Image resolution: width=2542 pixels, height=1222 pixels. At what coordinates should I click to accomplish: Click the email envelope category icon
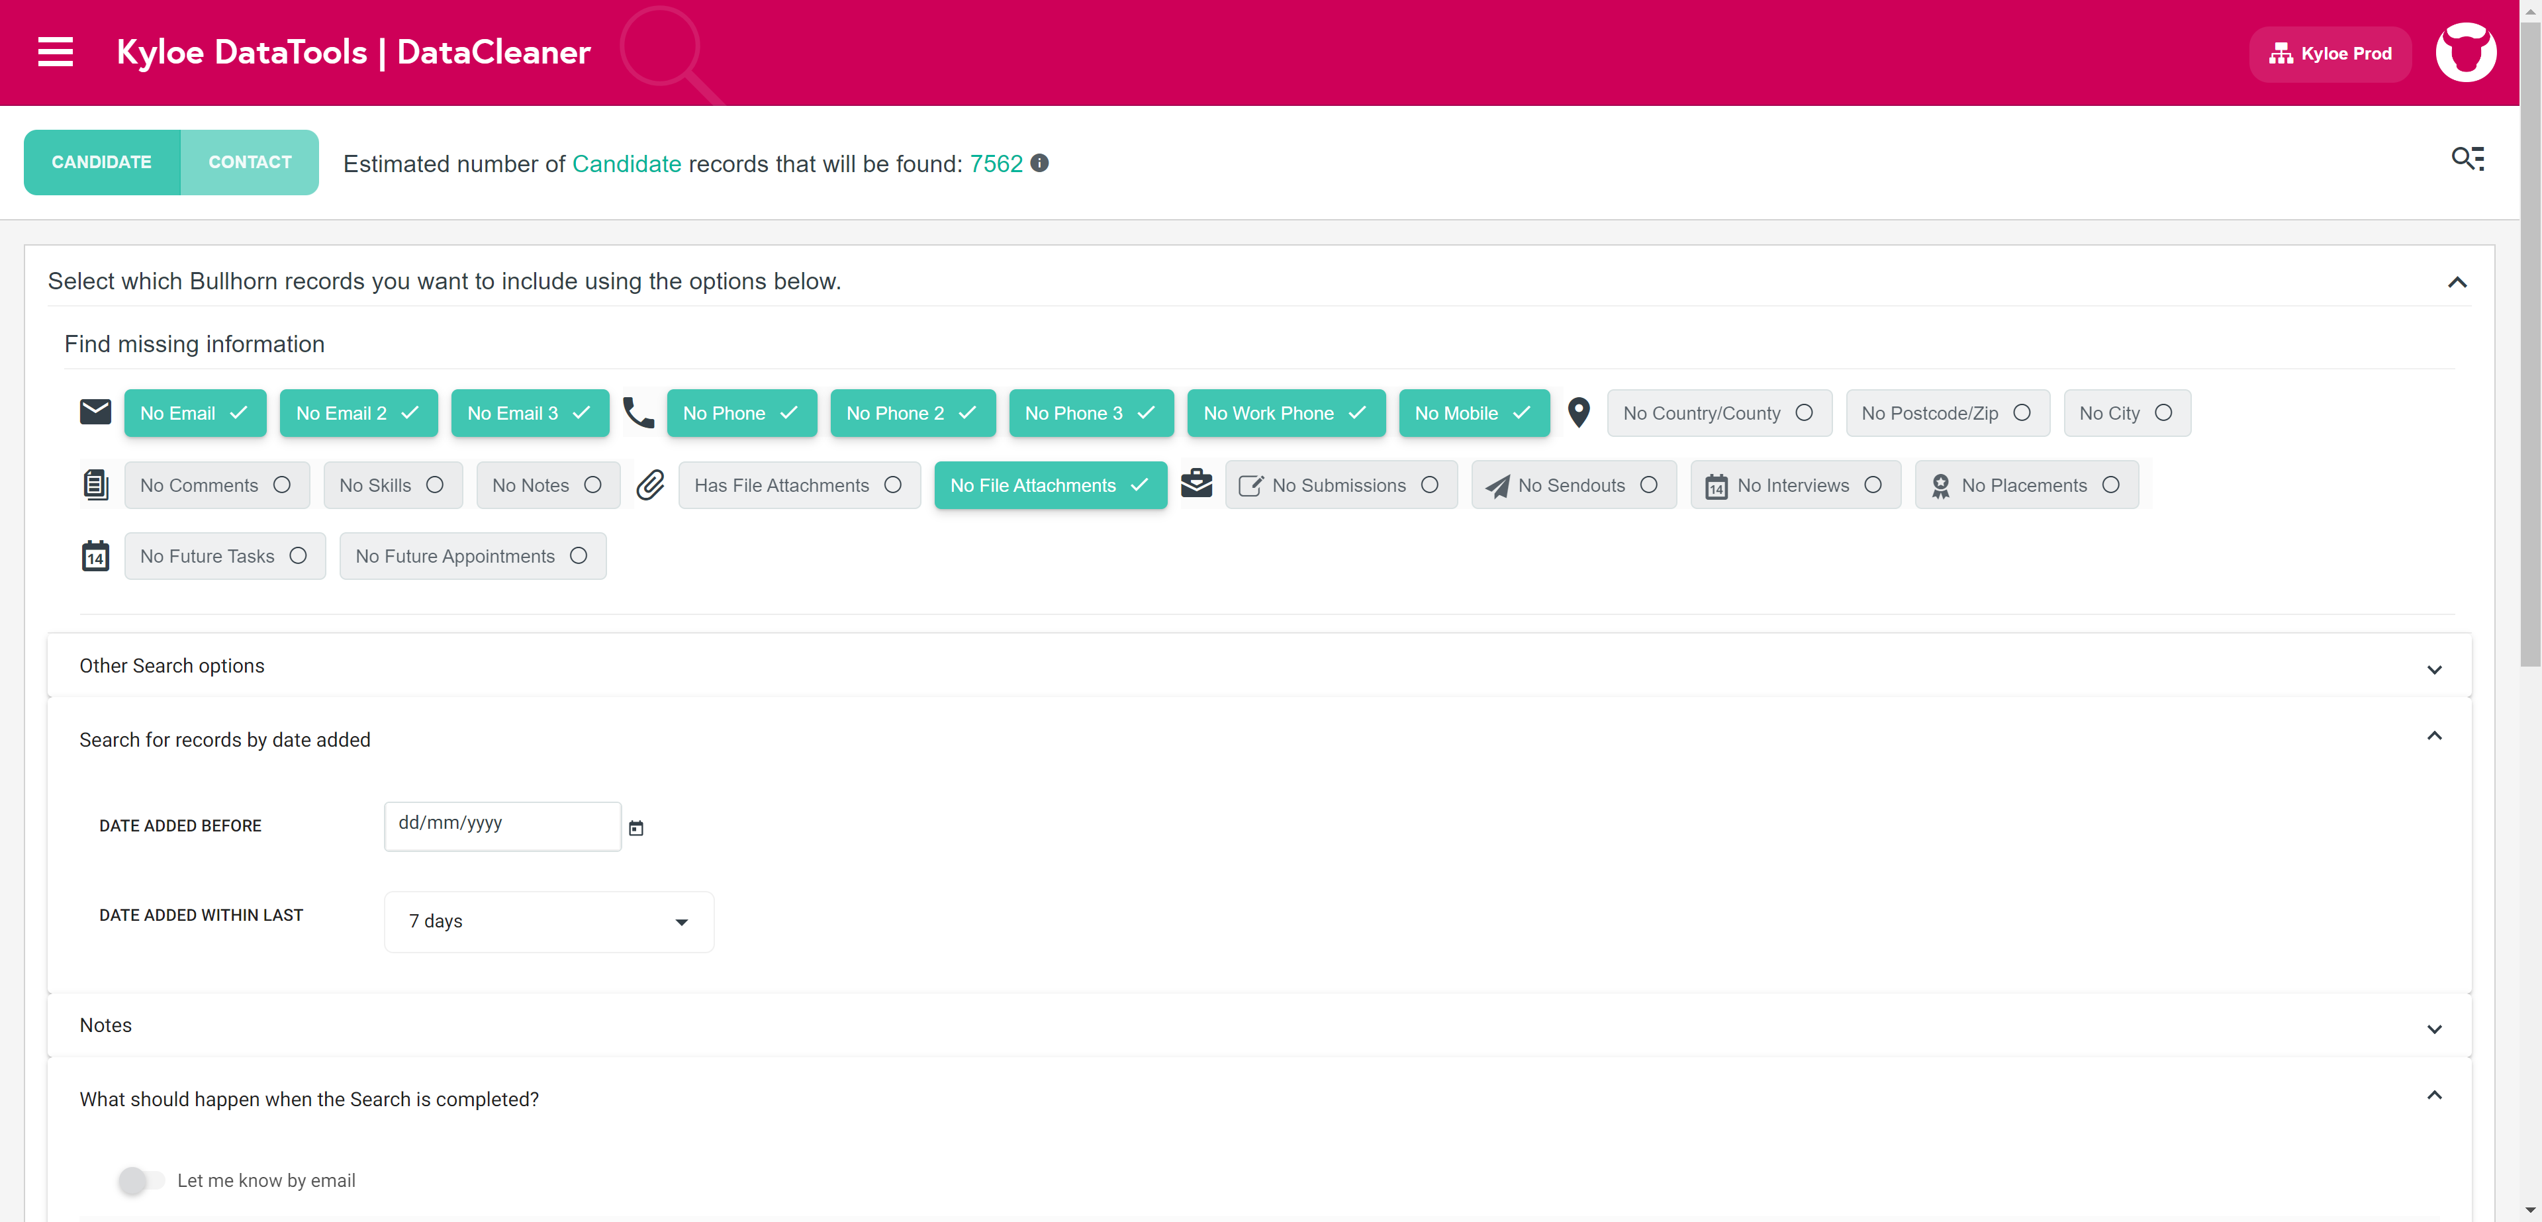96,412
